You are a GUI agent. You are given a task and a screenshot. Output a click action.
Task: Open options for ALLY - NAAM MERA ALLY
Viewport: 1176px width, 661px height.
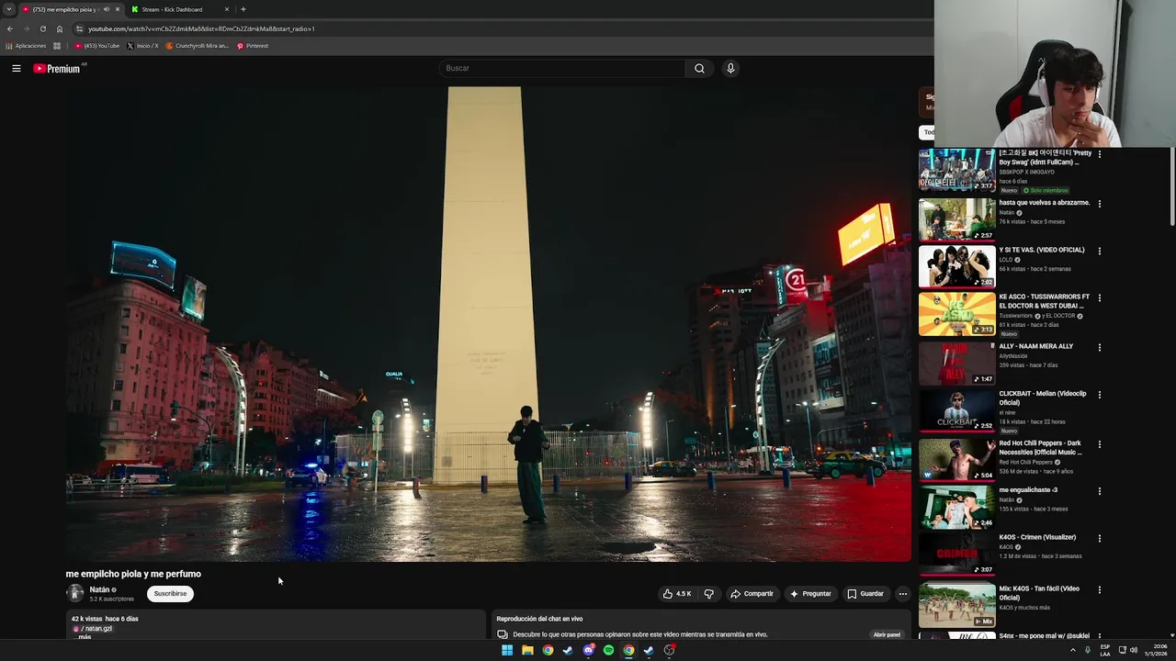pyautogui.click(x=1099, y=347)
